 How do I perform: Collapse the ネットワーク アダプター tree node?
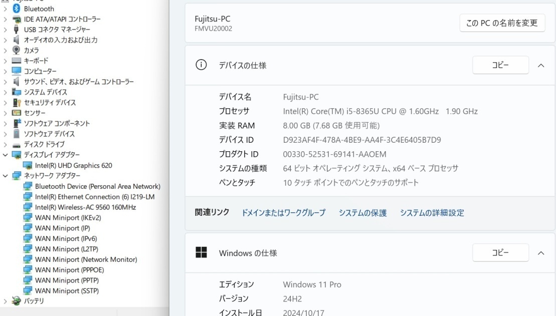click(x=6, y=176)
